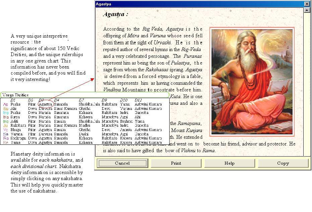Viewport: 312px width, 212px height.
Task: Click the Ra row label
Action: pyautogui.click(x=6, y=138)
